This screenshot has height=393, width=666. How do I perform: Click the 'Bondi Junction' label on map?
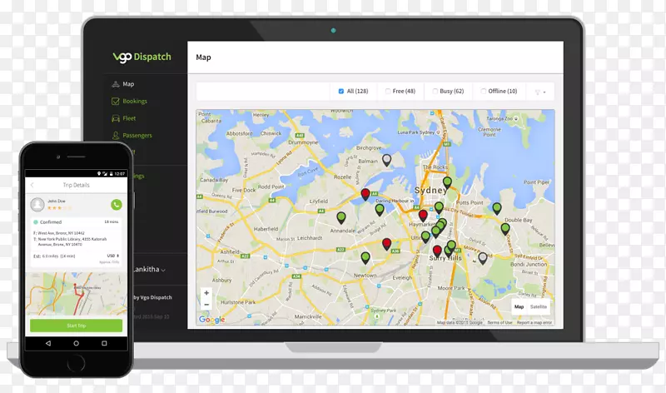pyautogui.click(x=529, y=264)
